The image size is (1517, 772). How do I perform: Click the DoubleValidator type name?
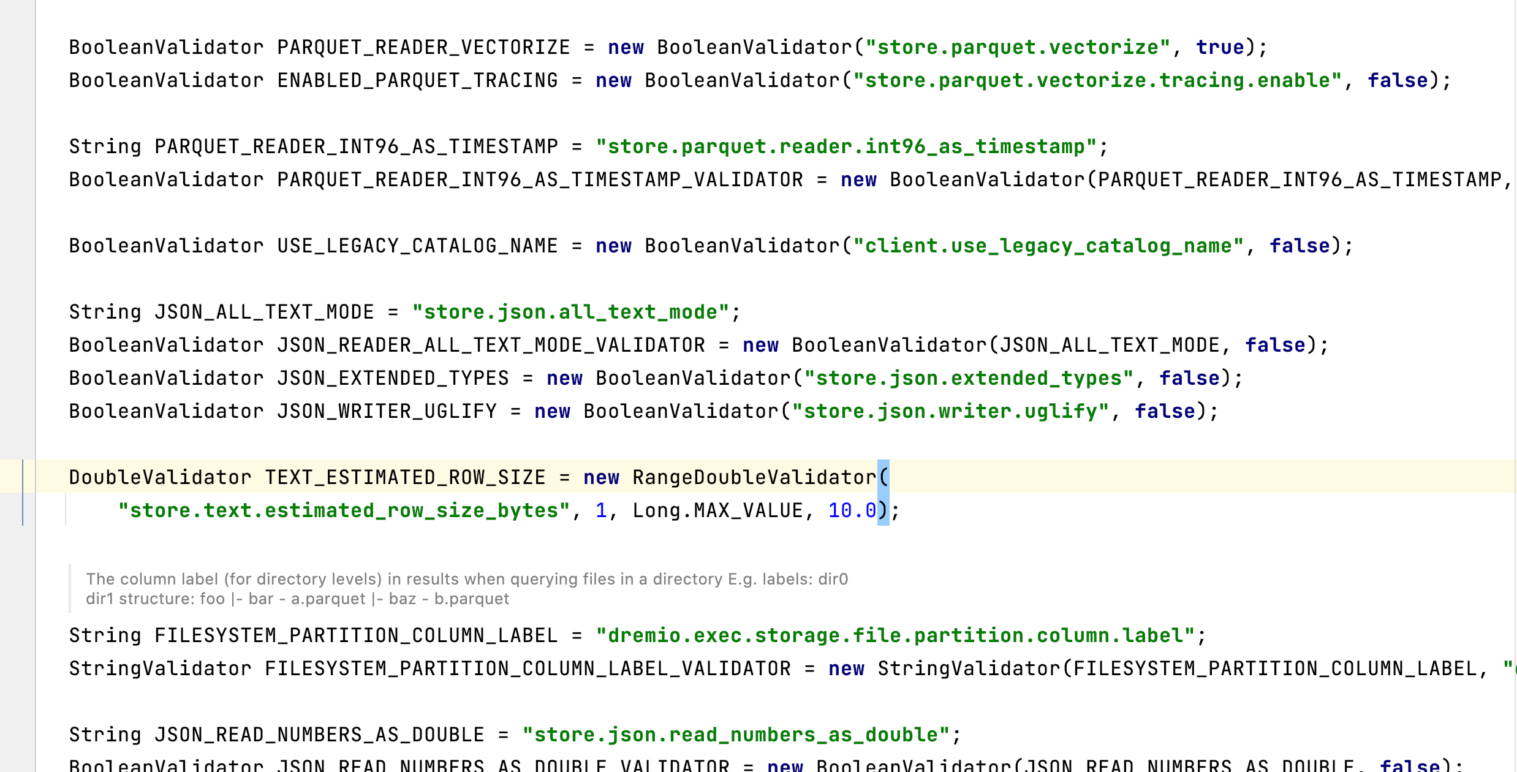click(160, 477)
